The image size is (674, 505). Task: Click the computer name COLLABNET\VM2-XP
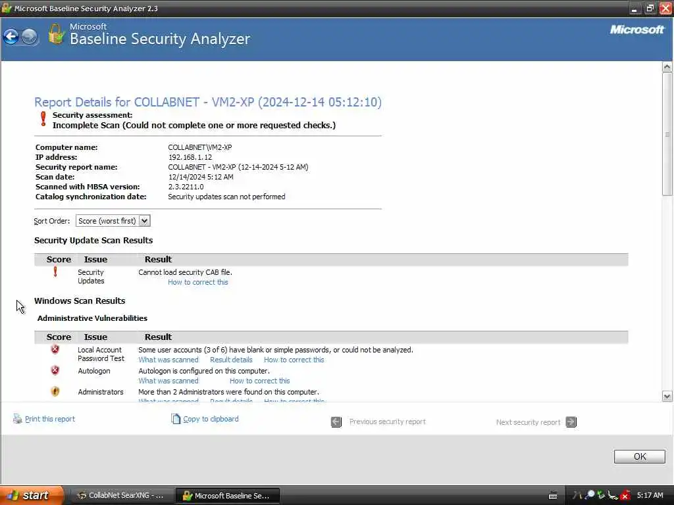(x=200, y=147)
